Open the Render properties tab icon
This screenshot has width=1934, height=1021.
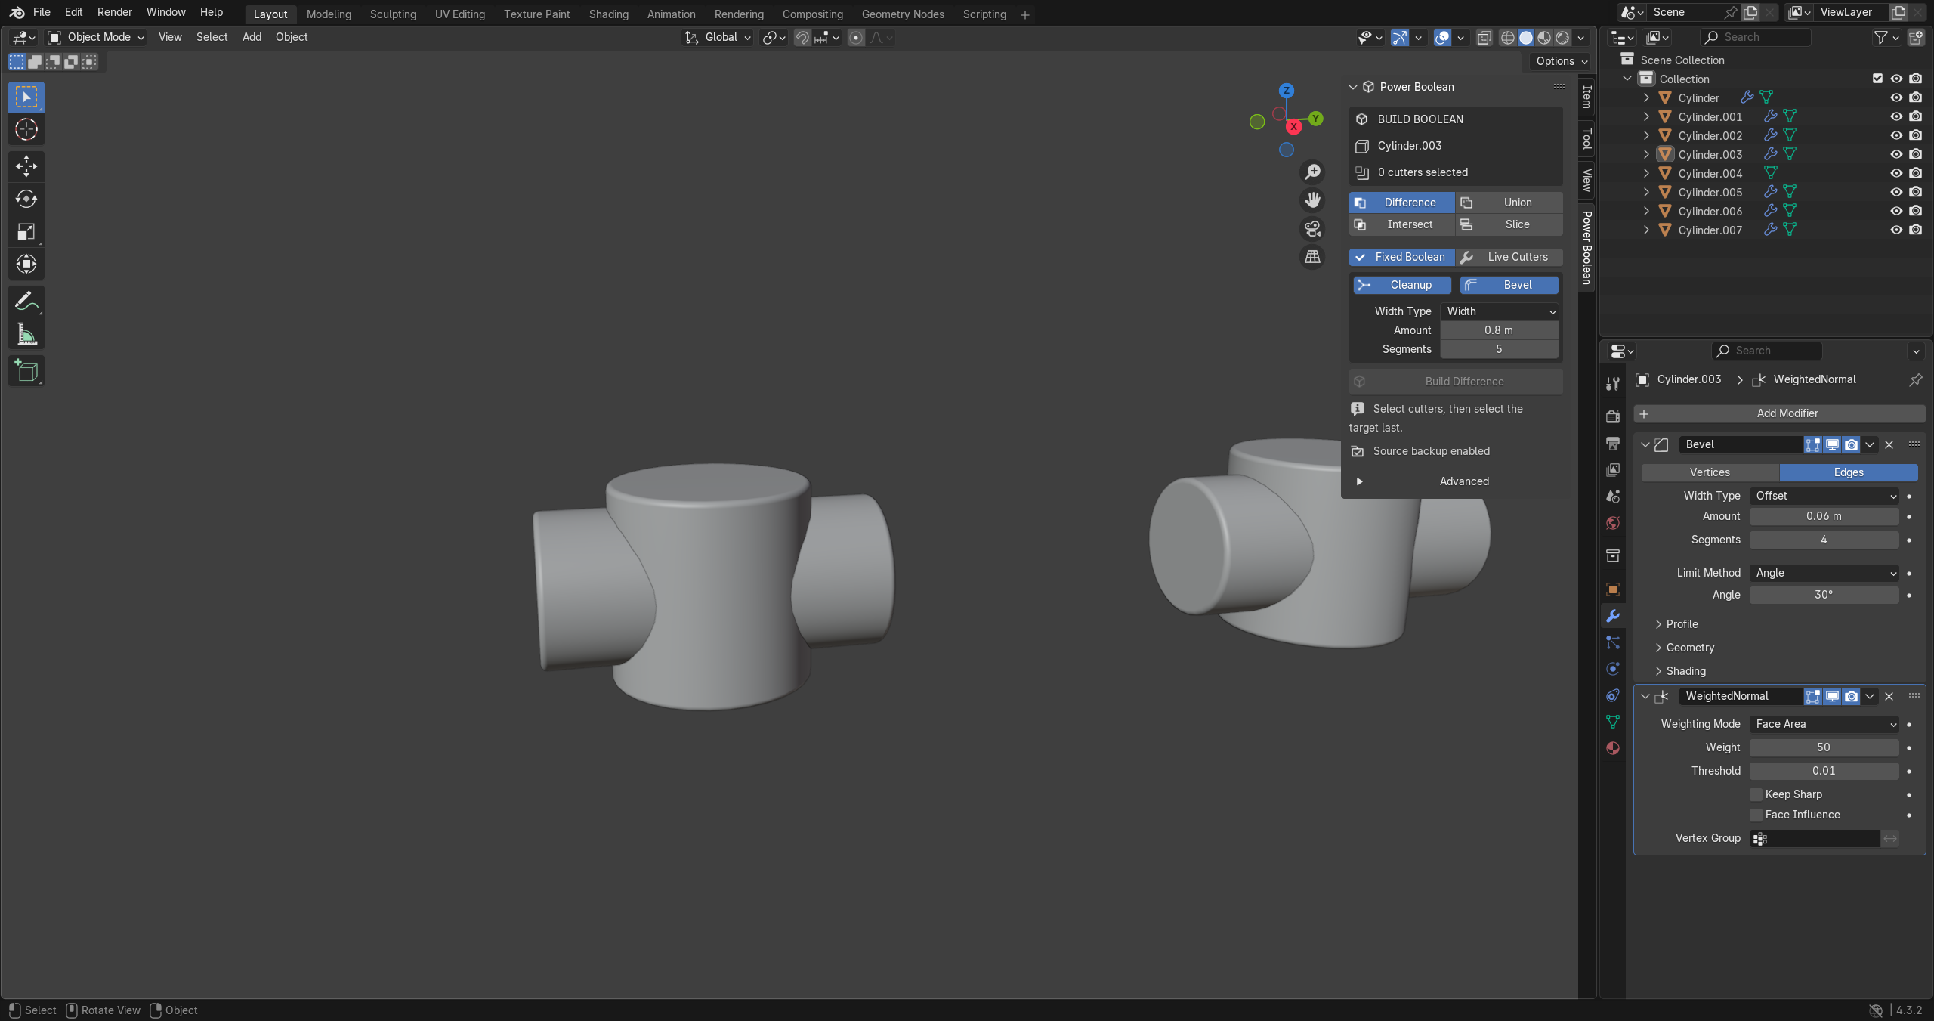(x=1613, y=416)
